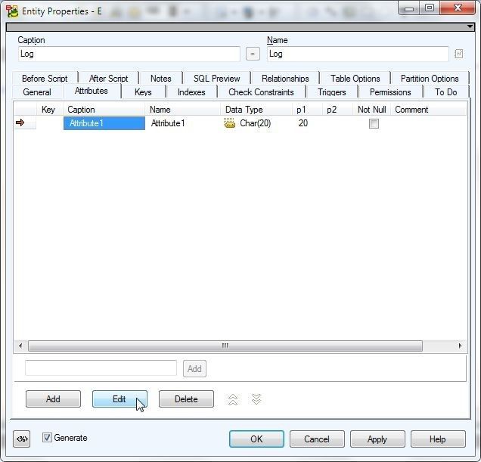Move attribute down with double down arrows
Image resolution: width=481 pixels, height=462 pixels.
(256, 399)
